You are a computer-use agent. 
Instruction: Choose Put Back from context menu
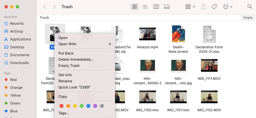click(66, 53)
